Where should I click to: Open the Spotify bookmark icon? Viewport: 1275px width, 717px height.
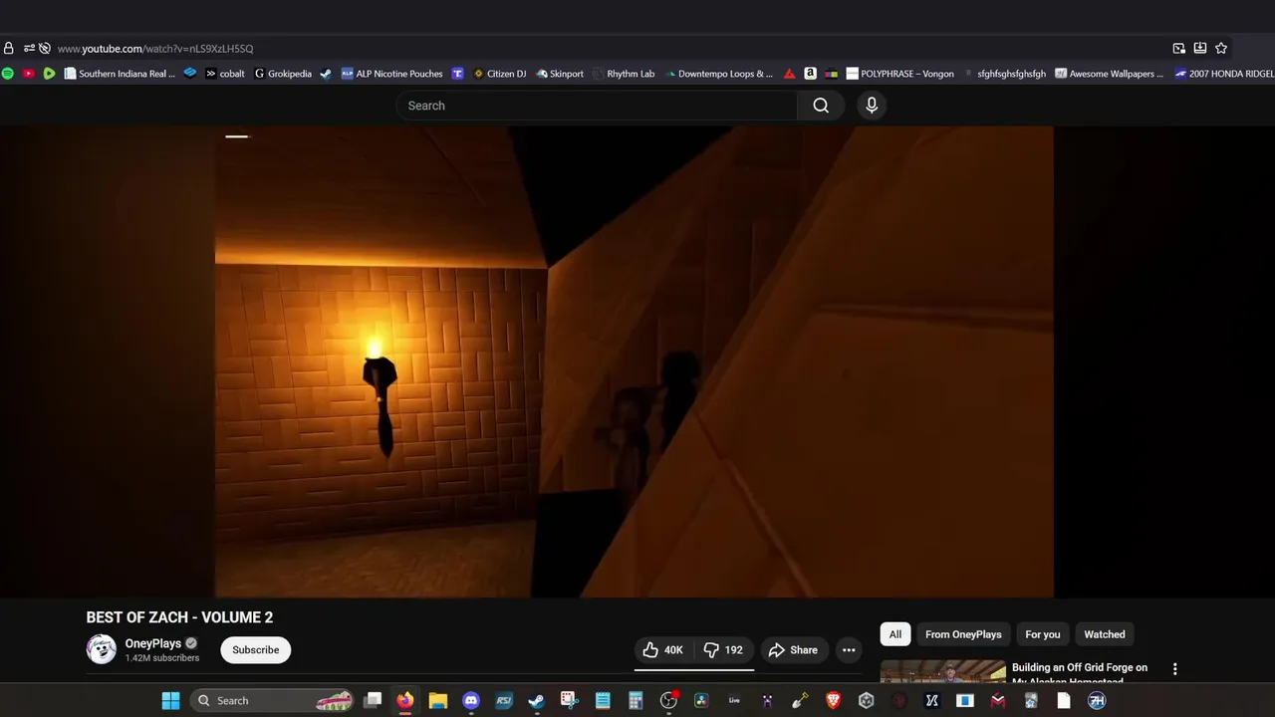[8, 74]
